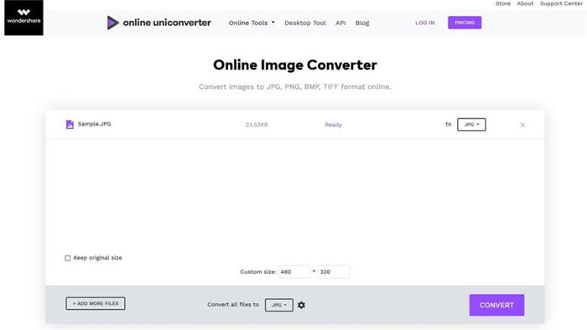Click the Wondershare logo
Viewport: 587px width, 330px height.
click(23, 18)
